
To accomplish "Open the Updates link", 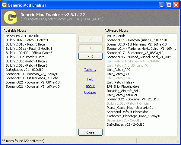I will [90, 93].
